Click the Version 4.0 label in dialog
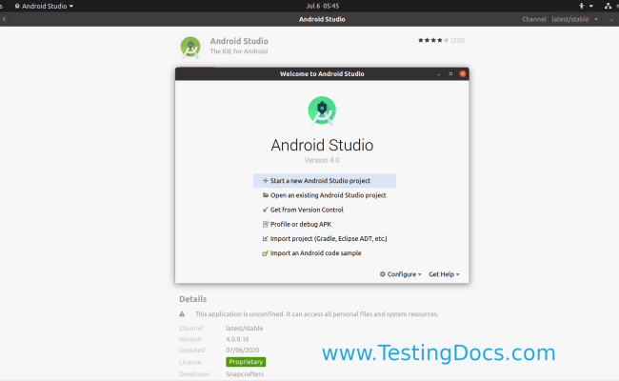Viewport: 619px width, 381px height. tap(322, 160)
